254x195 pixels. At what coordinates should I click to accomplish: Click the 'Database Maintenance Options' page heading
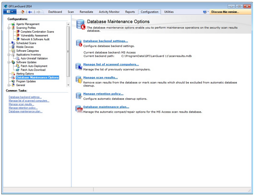(x=118, y=21)
